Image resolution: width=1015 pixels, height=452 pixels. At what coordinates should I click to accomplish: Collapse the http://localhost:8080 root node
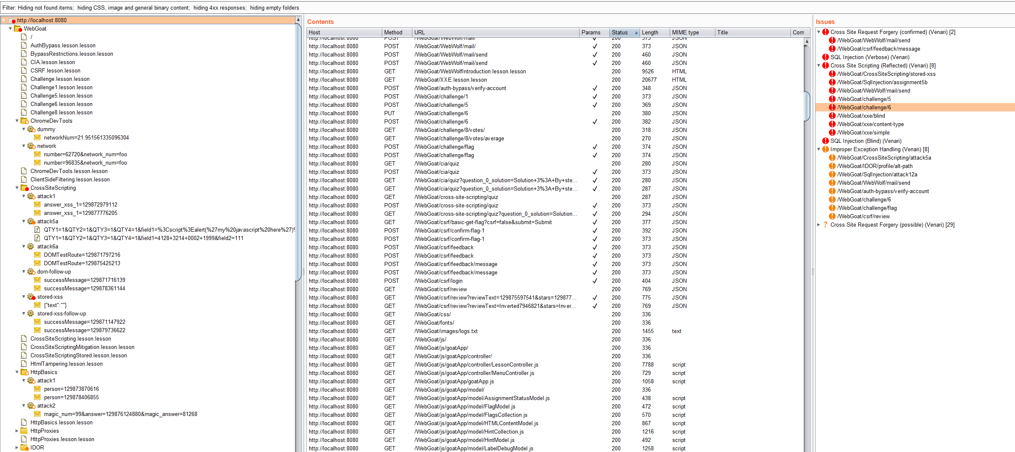click(x=4, y=20)
